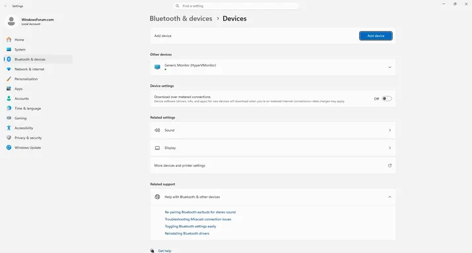Click the user account avatar

coord(11,21)
